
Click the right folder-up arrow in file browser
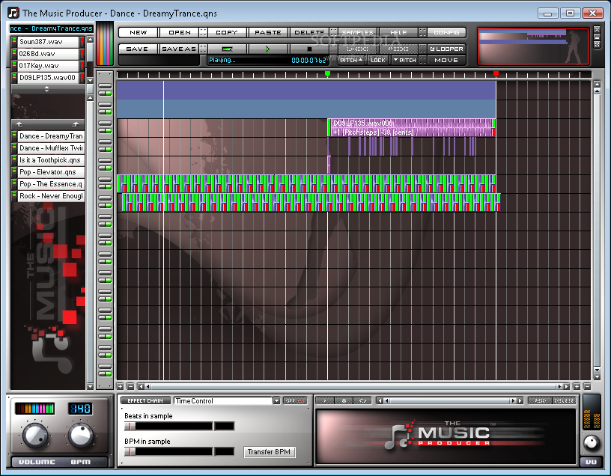pyautogui.click(x=76, y=124)
